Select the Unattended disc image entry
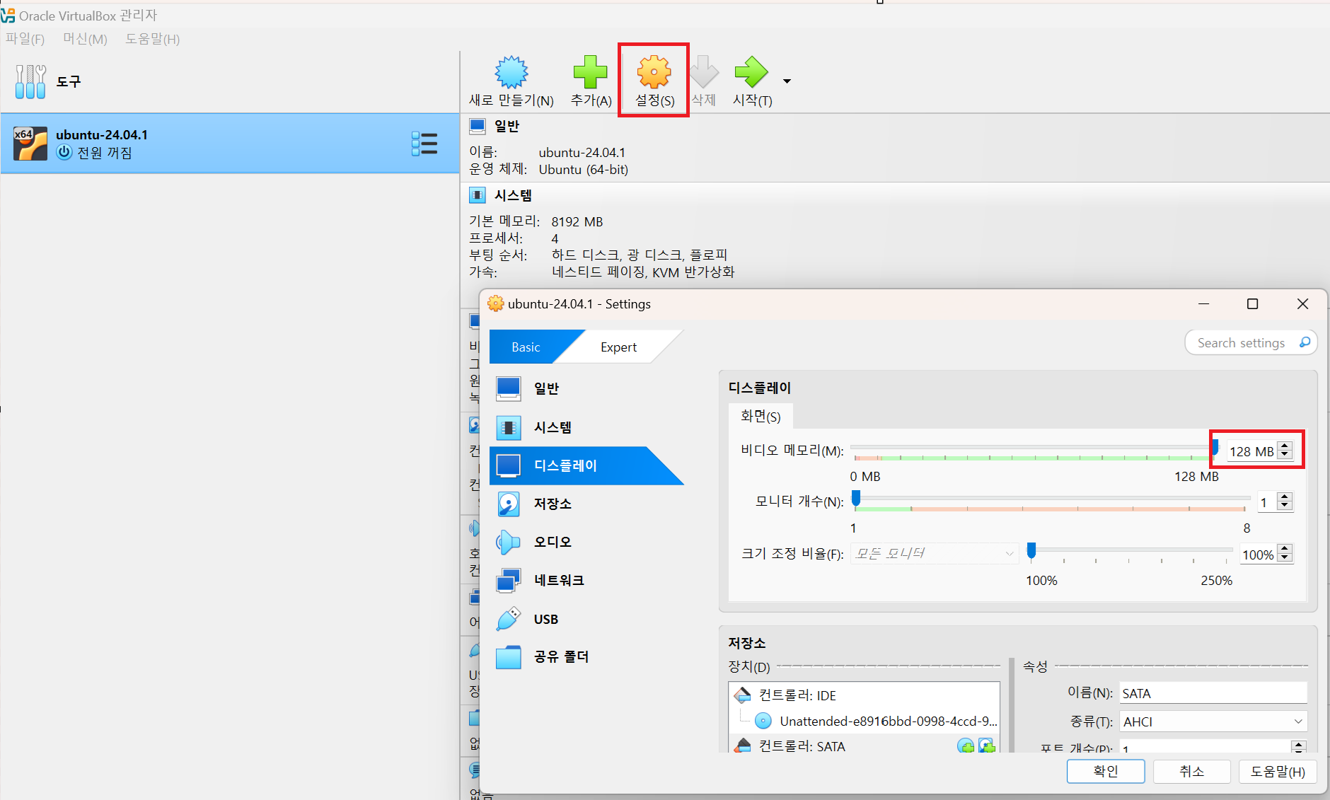Screen dimensions: 1330x800 pyautogui.click(x=876, y=721)
